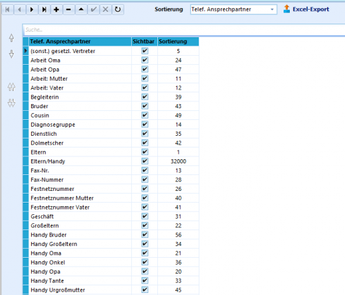Toggle Sichtbar checkbox for Handy Opa

click(x=145, y=272)
